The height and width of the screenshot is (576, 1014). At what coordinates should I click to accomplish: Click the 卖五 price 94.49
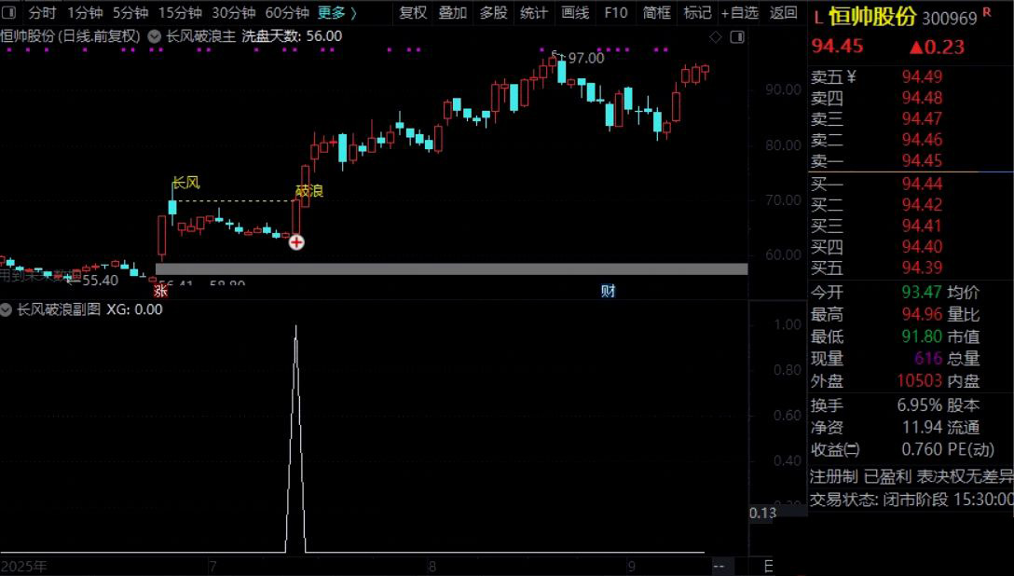click(x=922, y=77)
